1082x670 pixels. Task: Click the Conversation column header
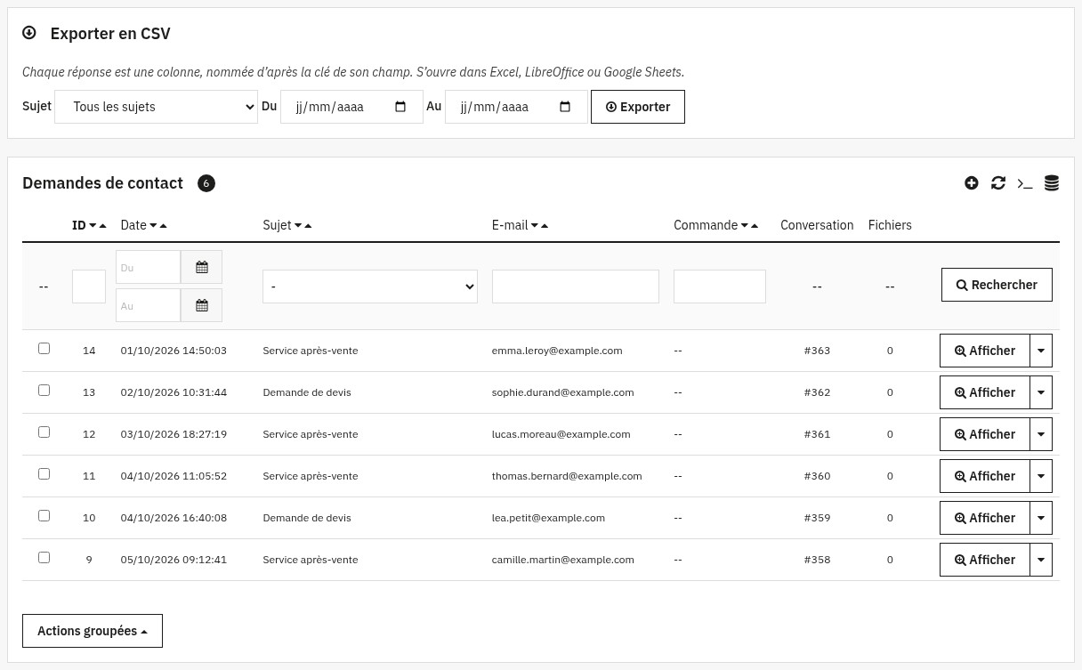click(817, 225)
